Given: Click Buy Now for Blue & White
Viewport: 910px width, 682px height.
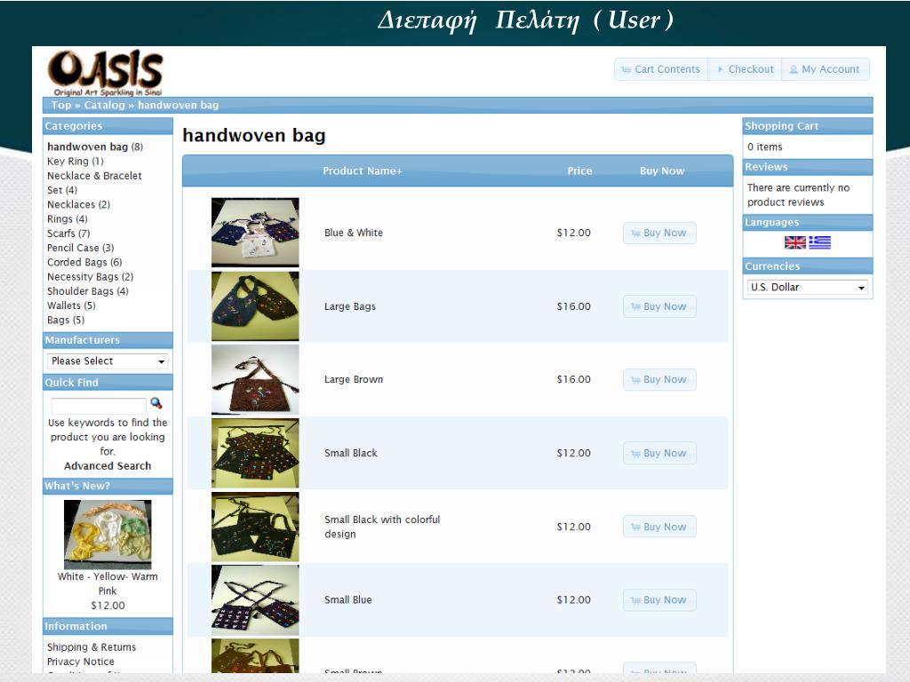Looking at the screenshot, I should click(659, 233).
